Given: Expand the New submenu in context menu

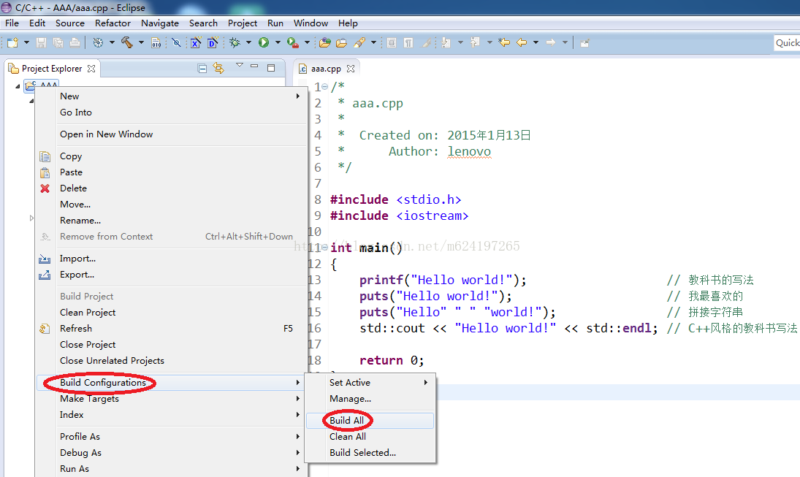Looking at the screenshot, I should pos(172,96).
